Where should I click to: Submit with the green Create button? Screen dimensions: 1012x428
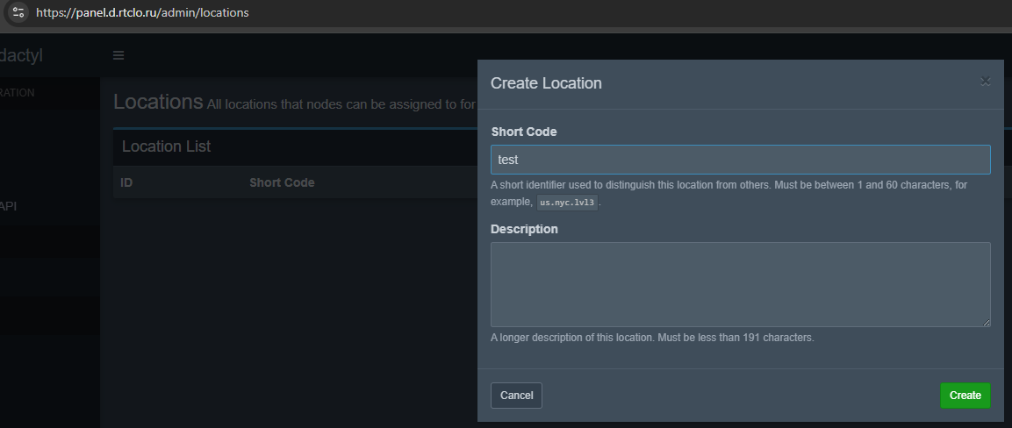(x=965, y=396)
